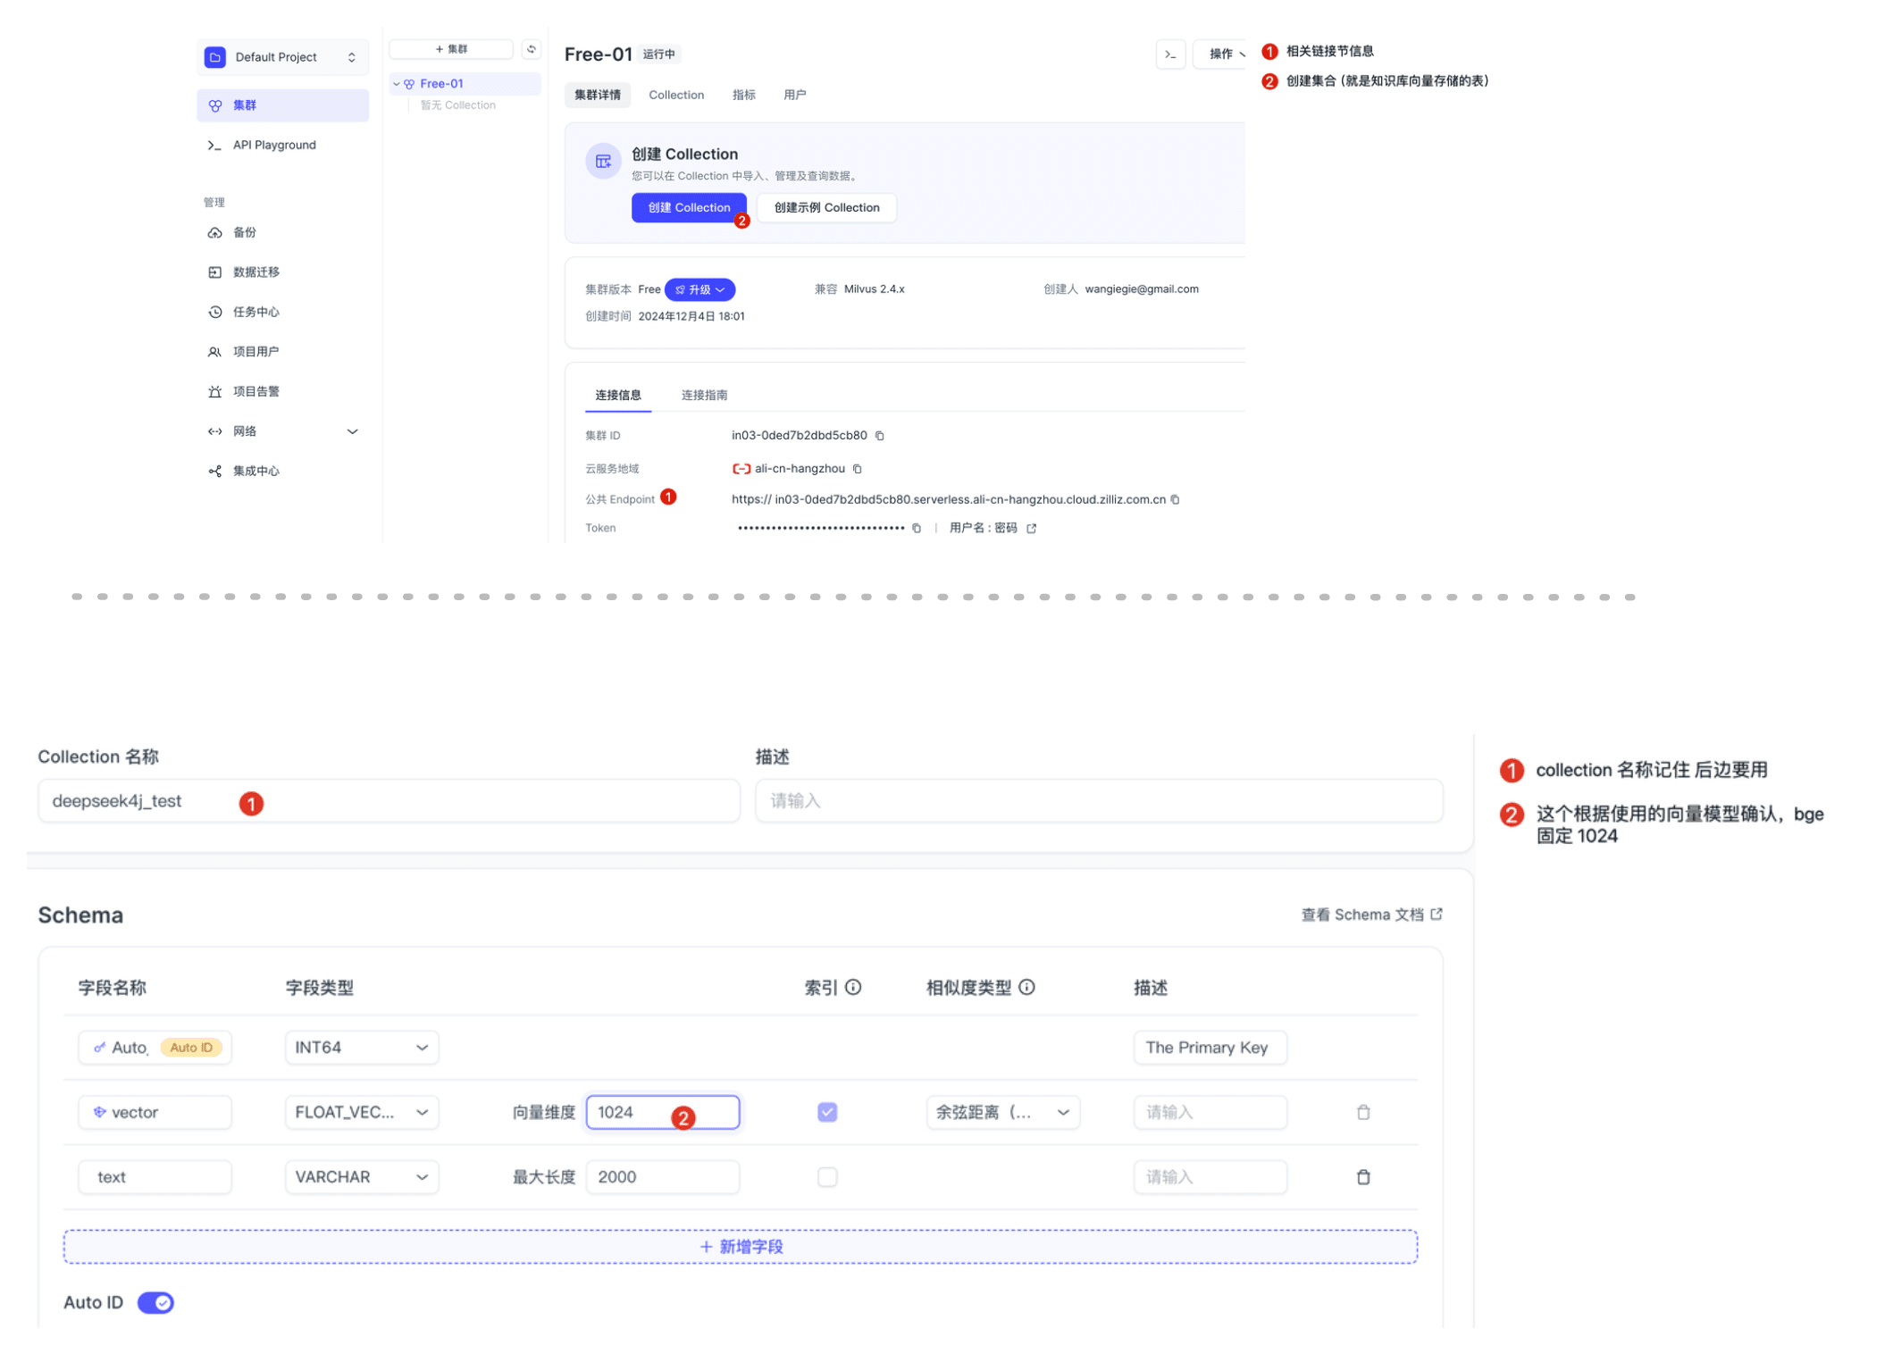Click the 最大长度 2000 input
This screenshot has height=1354, width=1893.
point(663,1177)
